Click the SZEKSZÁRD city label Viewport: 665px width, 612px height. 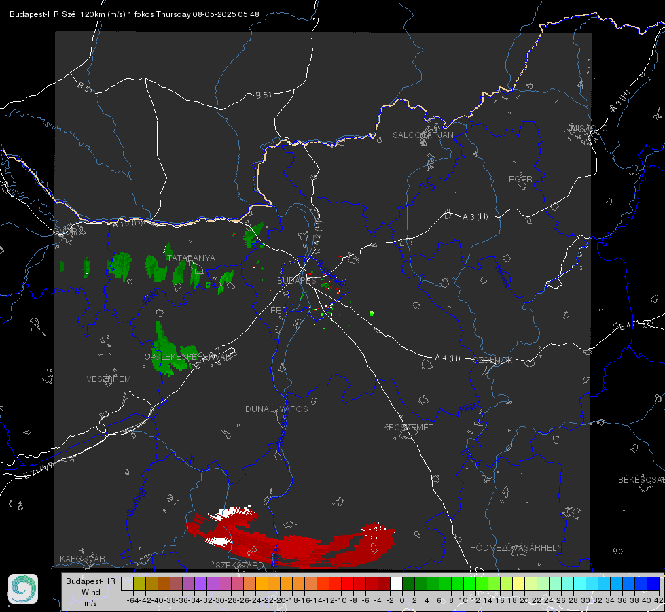tap(240, 565)
